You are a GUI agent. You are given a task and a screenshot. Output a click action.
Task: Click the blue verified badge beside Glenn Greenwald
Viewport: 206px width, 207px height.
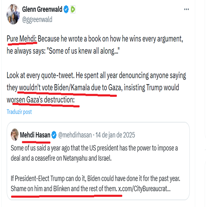pyautogui.click(x=66, y=10)
